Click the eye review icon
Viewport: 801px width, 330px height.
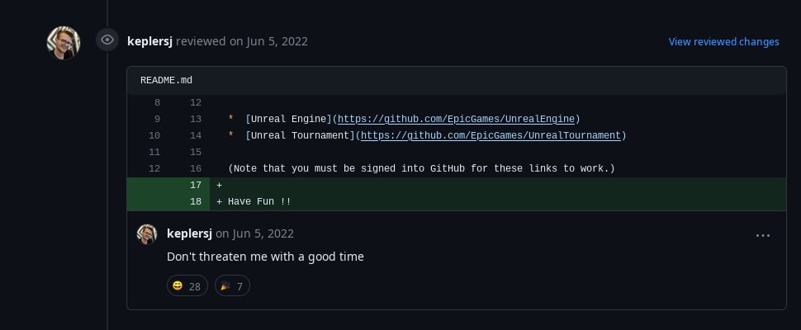coord(107,40)
